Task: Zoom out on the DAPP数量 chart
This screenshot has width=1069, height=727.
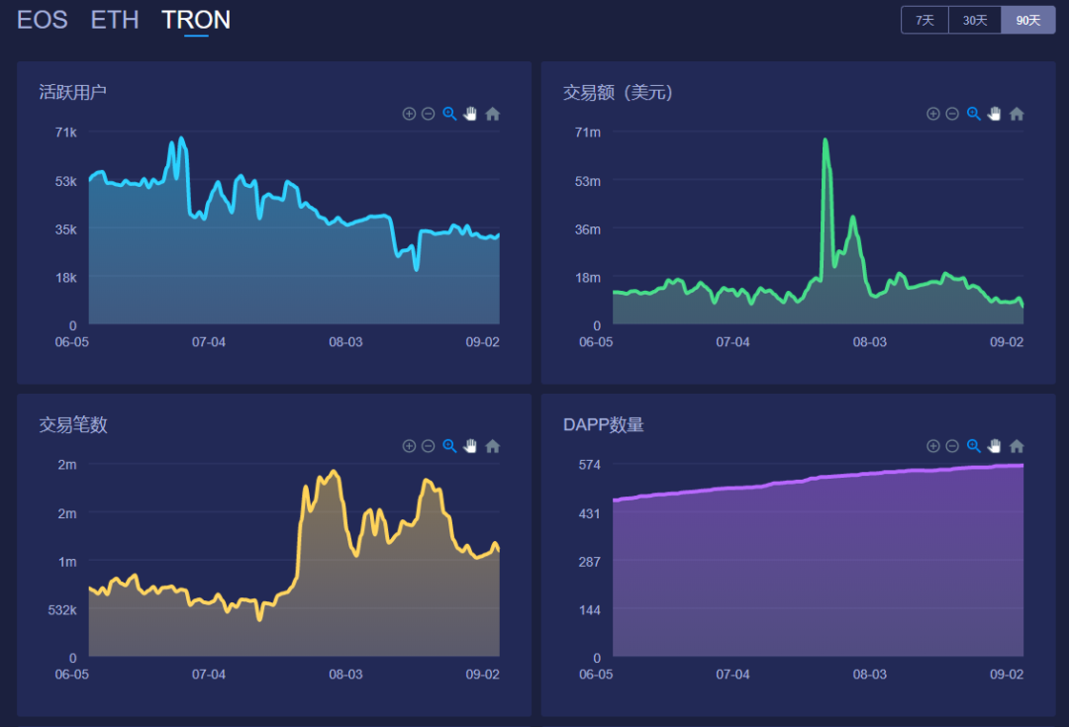Action: [x=952, y=446]
